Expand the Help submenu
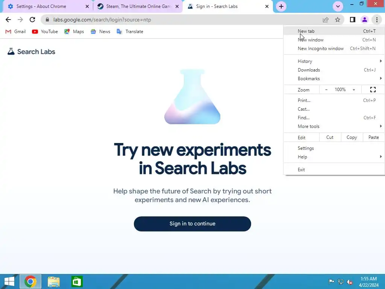Viewport: 385px width, 289px height. coord(334,157)
